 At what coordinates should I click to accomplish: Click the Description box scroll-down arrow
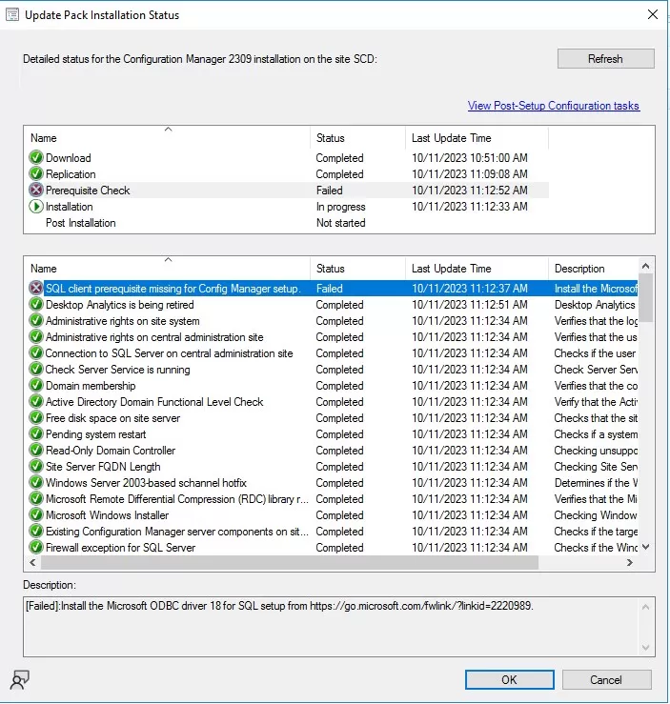[x=646, y=648]
